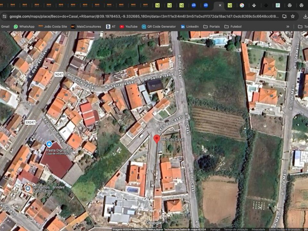The height and width of the screenshot is (231, 308).
Task: Click the SeriRamos - Brindes Publicitários label
Action: [48, 189]
